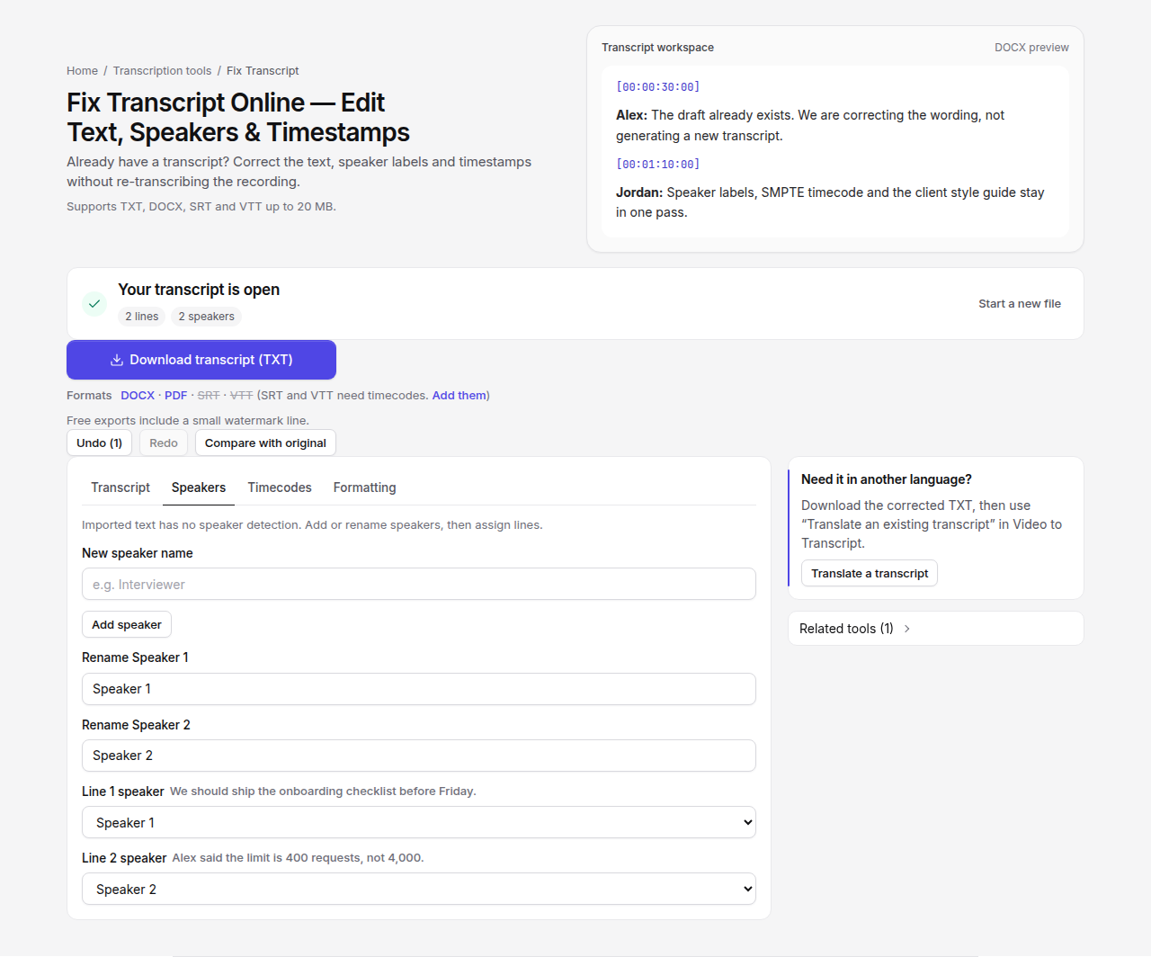The height and width of the screenshot is (957, 1151).
Task: Focus the New speaker name field
Action: click(x=419, y=584)
